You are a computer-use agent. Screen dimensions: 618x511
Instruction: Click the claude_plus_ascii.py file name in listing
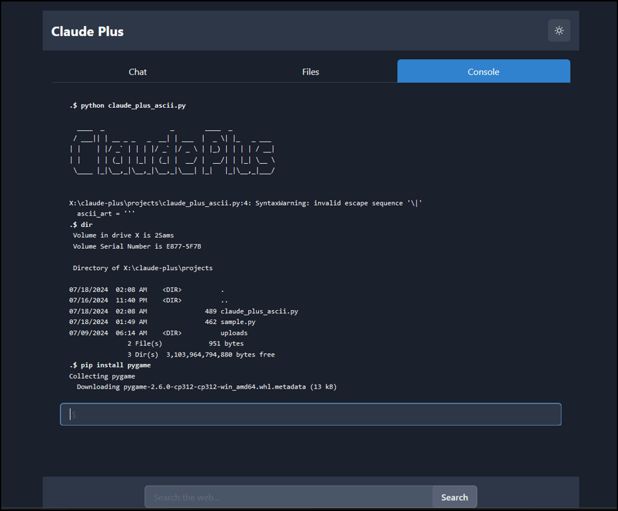click(x=259, y=311)
